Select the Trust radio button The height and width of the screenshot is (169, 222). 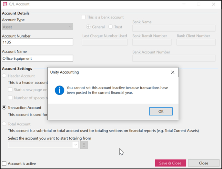tap(110, 27)
